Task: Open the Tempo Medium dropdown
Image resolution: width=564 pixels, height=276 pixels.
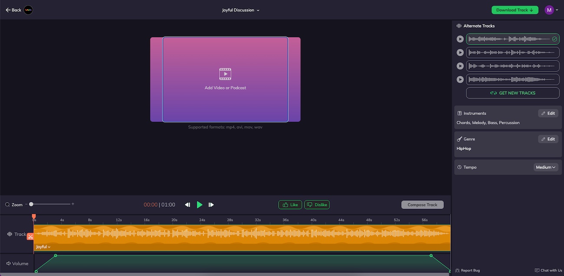Action: (x=545, y=167)
